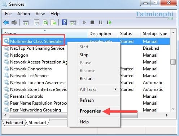The width and height of the screenshot is (179, 136).
Task: Toggle Show/Hide Console Tree icon
Action: (26, 23)
